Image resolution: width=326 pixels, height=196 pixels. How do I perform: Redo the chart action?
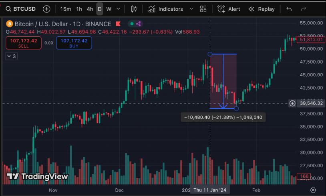point(303,9)
